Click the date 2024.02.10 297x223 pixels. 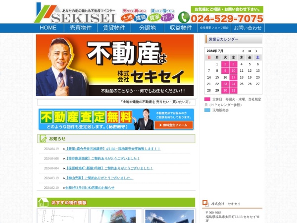(x=51, y=188)
